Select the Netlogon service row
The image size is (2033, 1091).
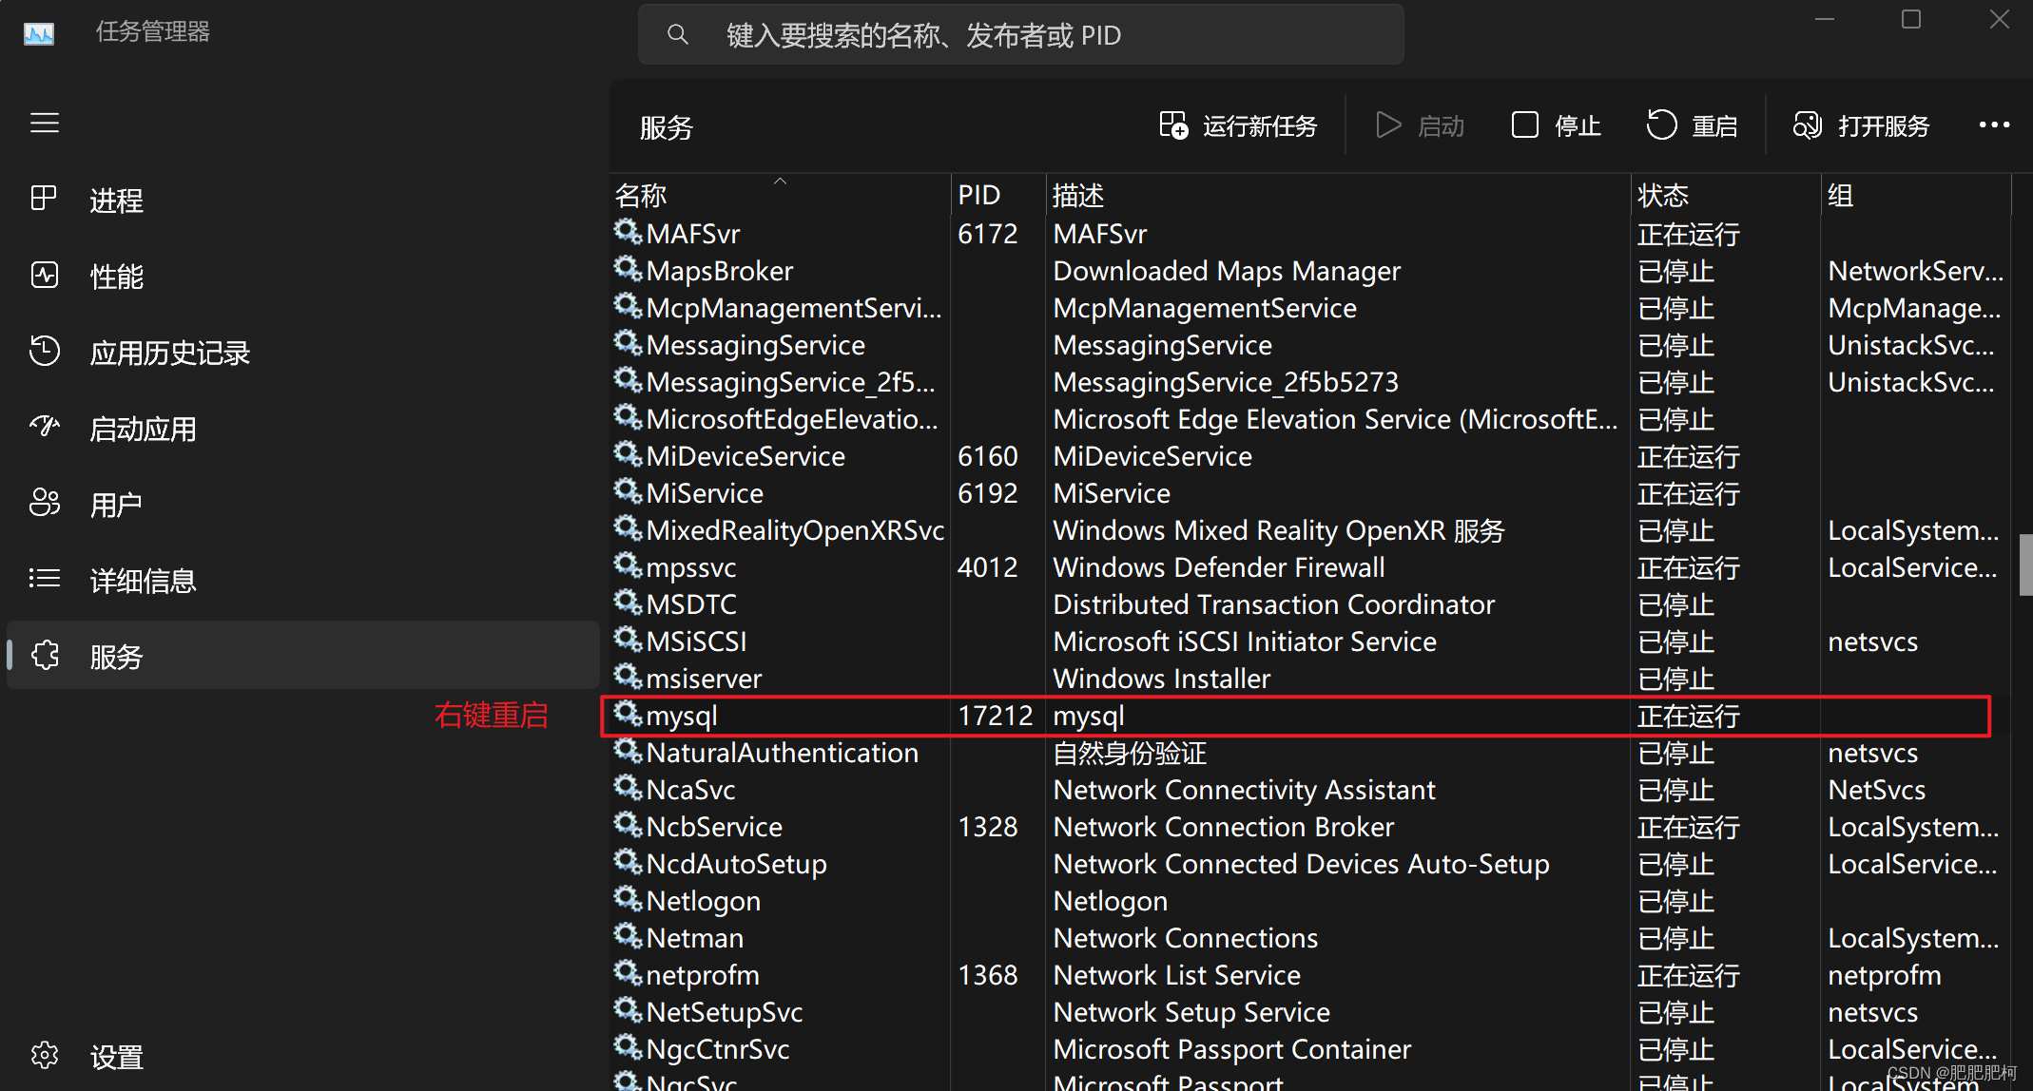click(1310, 901)
